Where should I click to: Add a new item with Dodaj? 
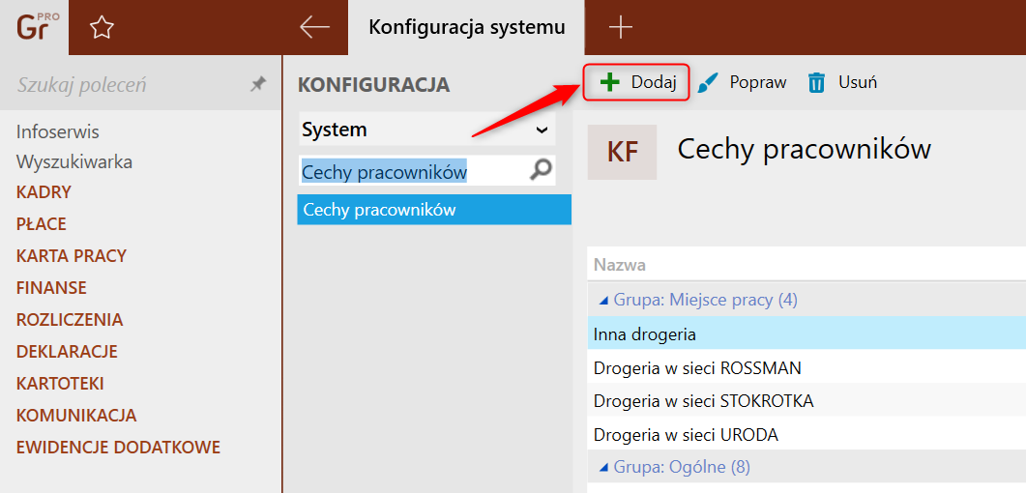[x=636, y=82]
